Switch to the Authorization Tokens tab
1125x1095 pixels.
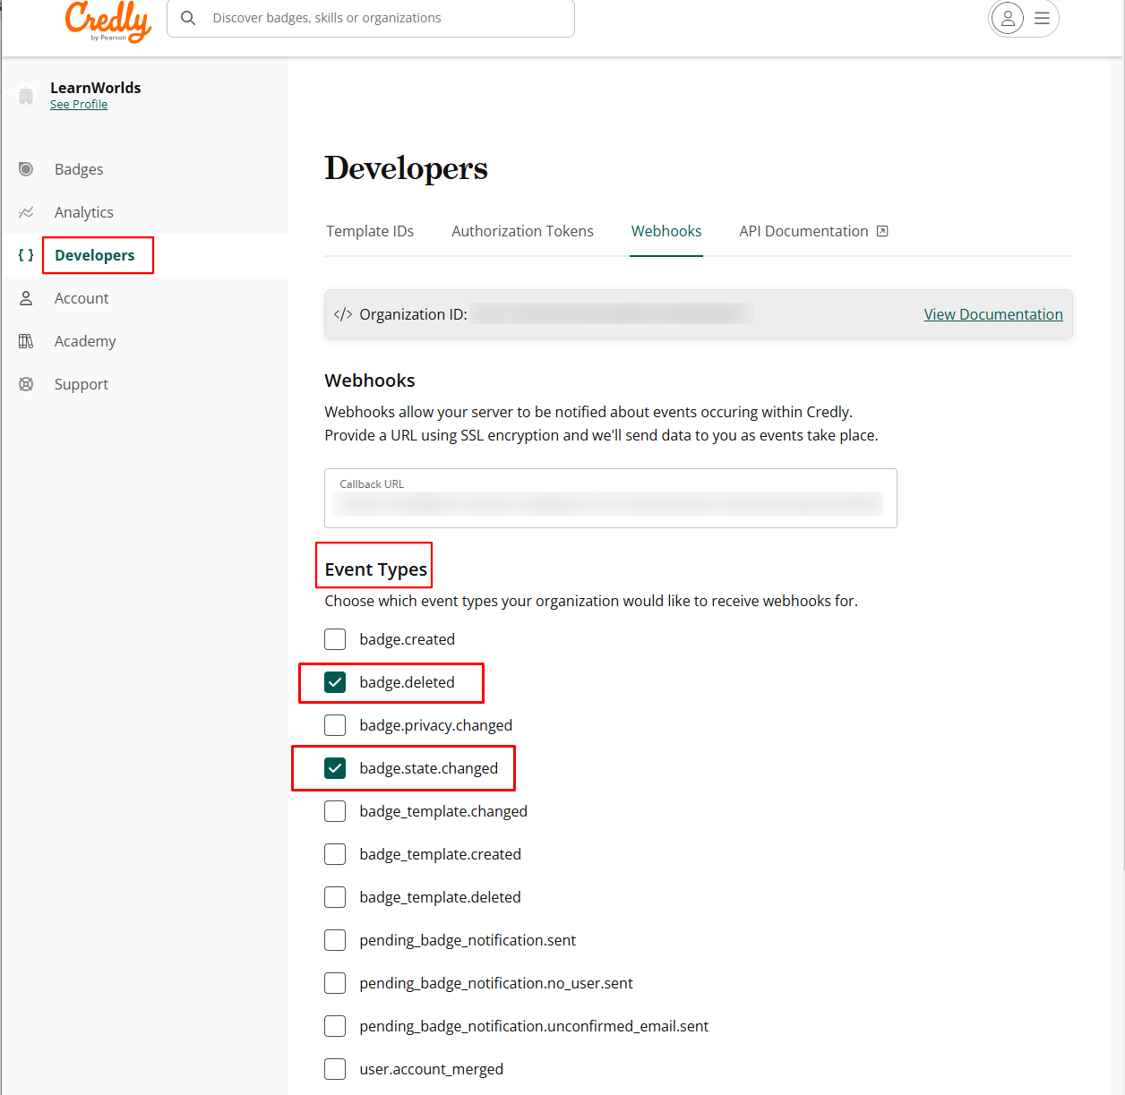point(522,231)
